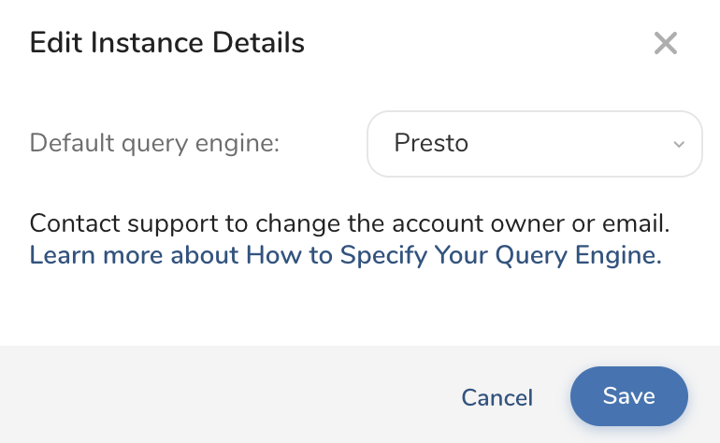Click the 'Default query engine:' label
Screen dimensions: 720x443
click(x=155, y=144)
